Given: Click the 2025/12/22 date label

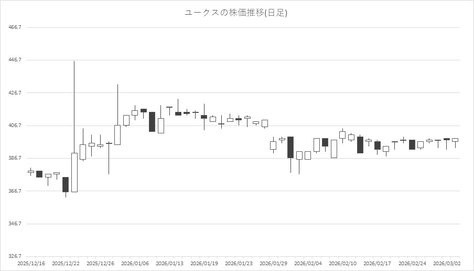Looking at the screenshot, I should [66, 263].
